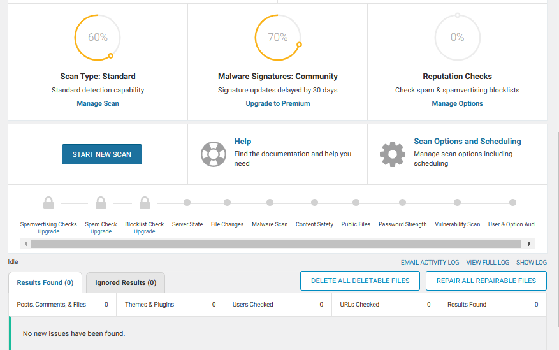Open the Upgrade to Premium link
559x350 pixels.
(278, 103)
